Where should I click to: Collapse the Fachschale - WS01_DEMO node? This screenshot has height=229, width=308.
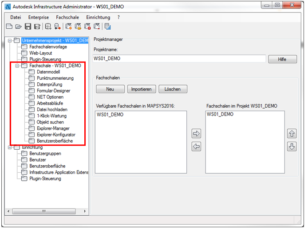pyautogui.click(x=17, y=66)
